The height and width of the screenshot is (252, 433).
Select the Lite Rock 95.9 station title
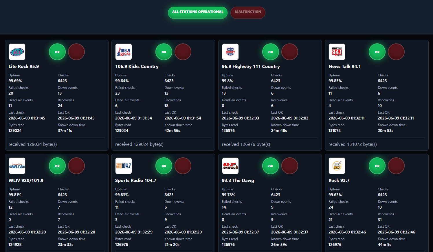tap(24, 66)
